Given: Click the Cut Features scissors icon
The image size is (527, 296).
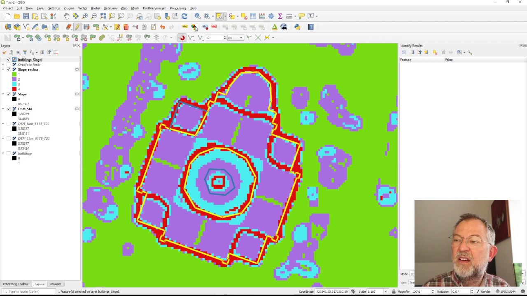Looking at the screenshot, I should coord(135,27).
